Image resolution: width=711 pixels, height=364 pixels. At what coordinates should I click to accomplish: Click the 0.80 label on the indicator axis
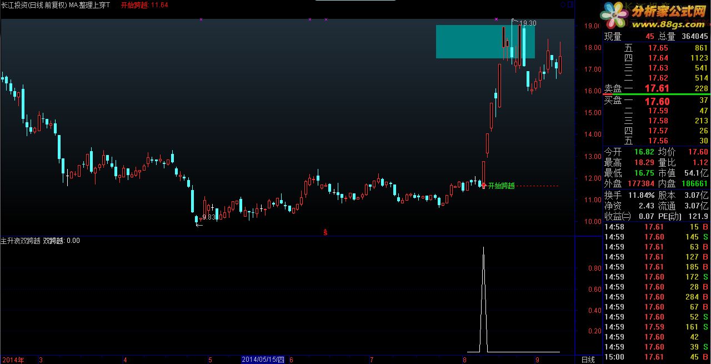point(594,268)
